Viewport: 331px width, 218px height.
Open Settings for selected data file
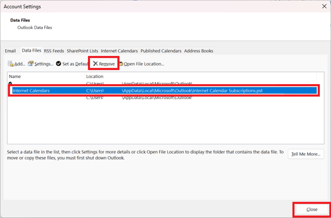(x=40, y=64)
